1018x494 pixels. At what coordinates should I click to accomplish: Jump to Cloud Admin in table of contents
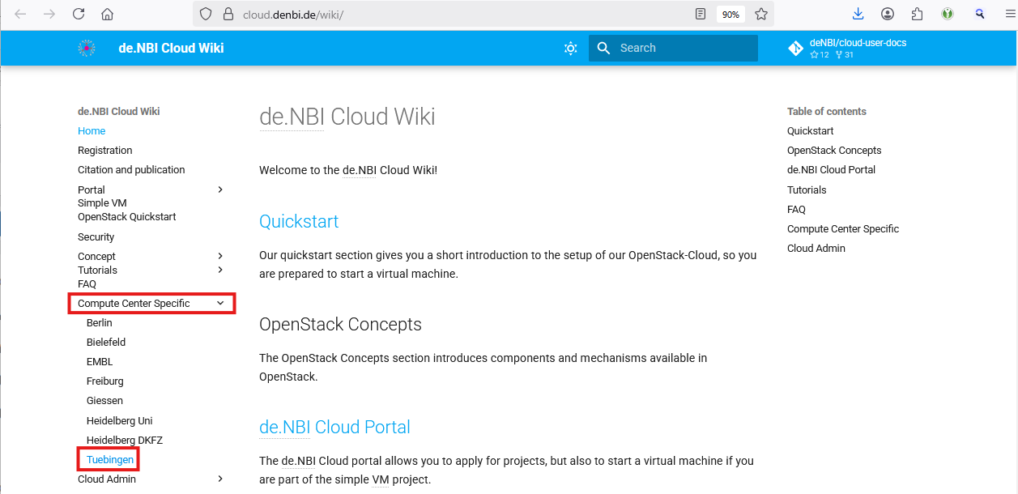816,249
